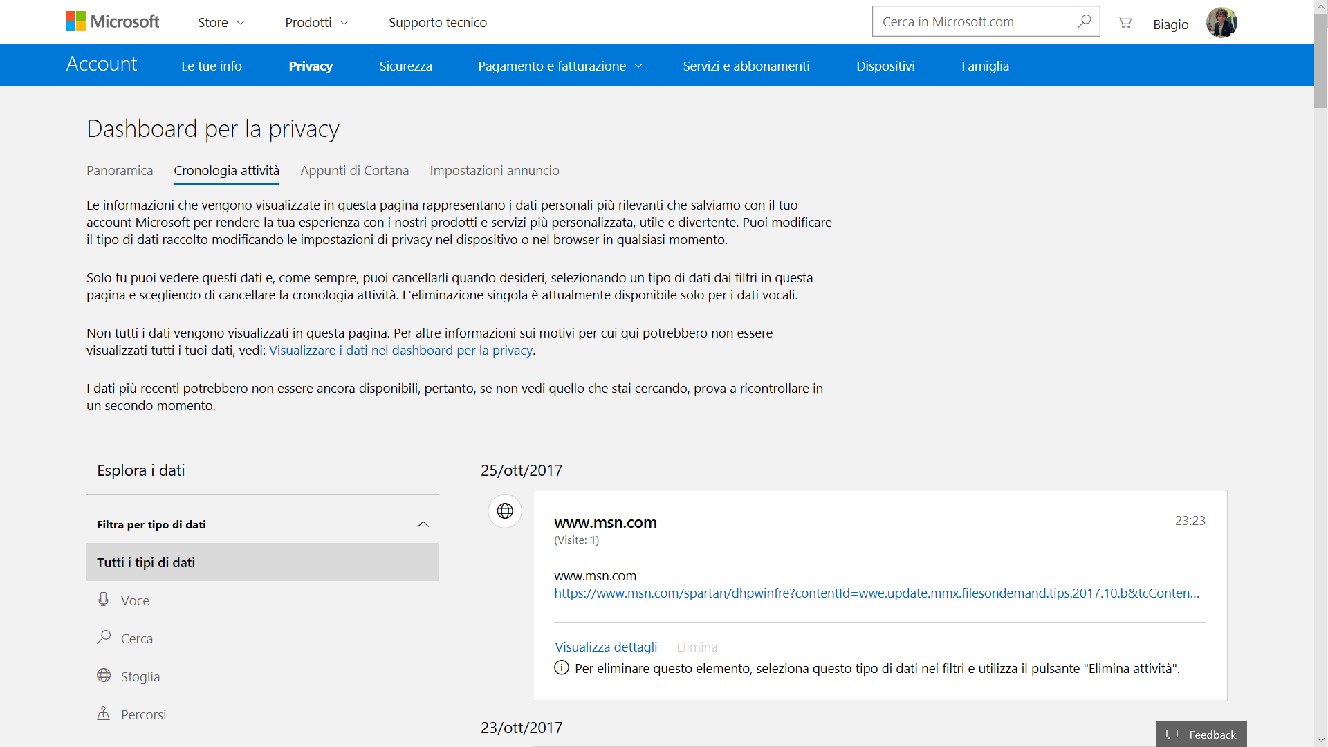Screen dimensions: 1328x747
Task: Click the Feedback chat icon
Action: 1172,735
